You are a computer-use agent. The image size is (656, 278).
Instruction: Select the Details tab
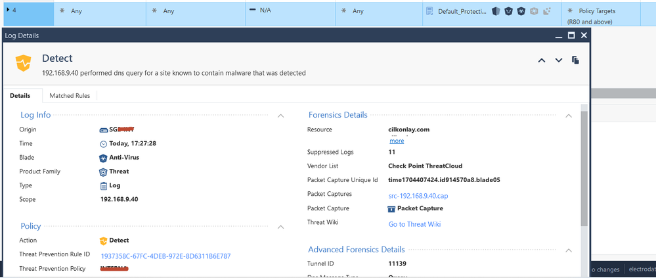[x=20, y=96]
